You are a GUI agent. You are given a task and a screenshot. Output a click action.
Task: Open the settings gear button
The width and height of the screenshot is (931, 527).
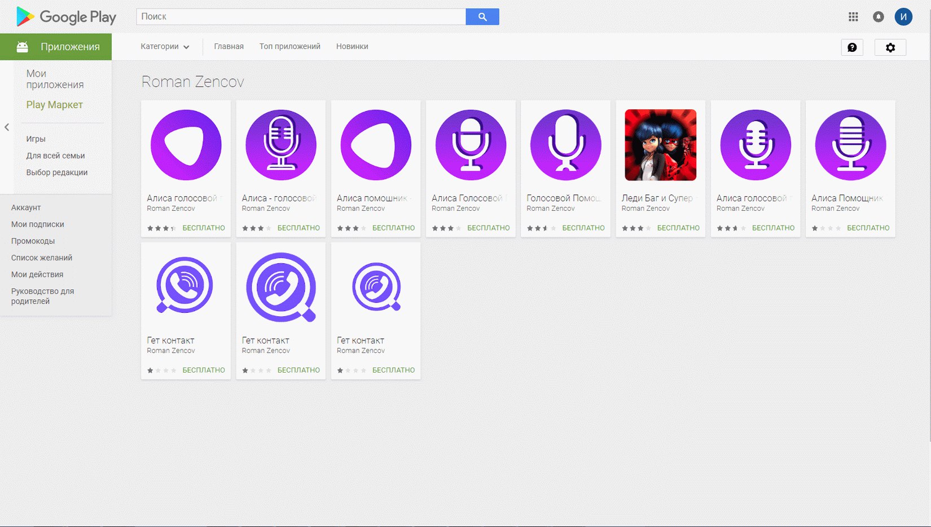pyautogui.click(x=890, y=47)
